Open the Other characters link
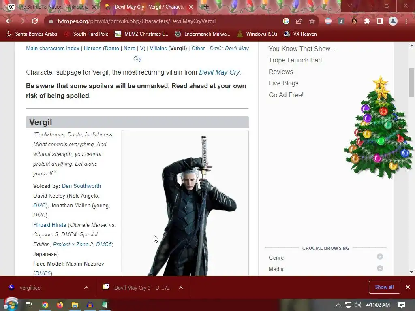The width and height of the screenshot is (415, 311). tap(198, 49)
